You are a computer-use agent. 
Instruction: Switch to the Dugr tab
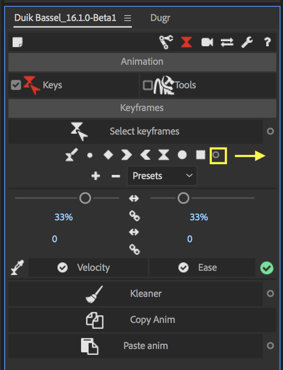(160, 18)
